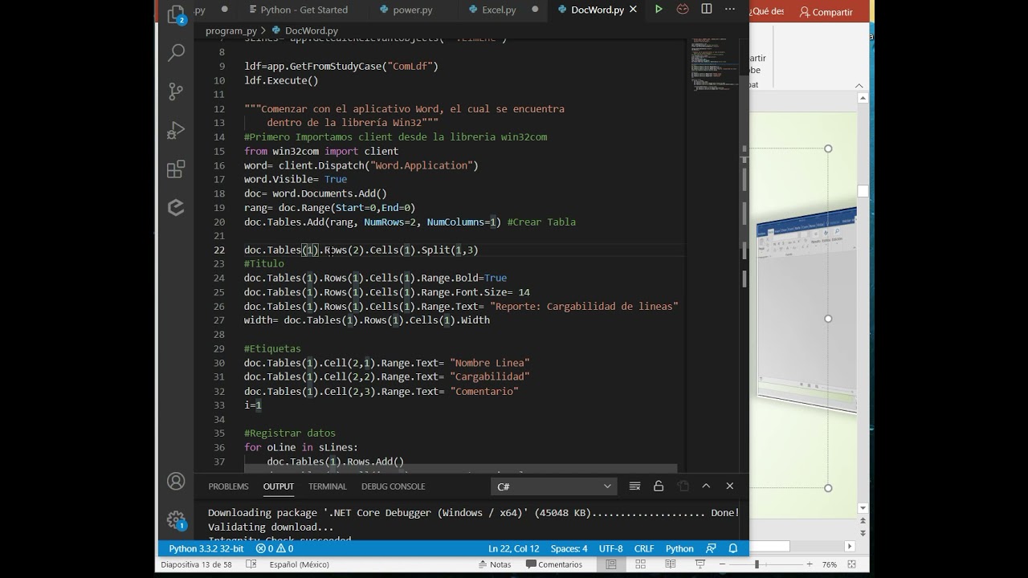Click the "#Registrar datos" comment line
Image resolution: width=1028 pixels, height=578 pixels.
pos(290,433)
